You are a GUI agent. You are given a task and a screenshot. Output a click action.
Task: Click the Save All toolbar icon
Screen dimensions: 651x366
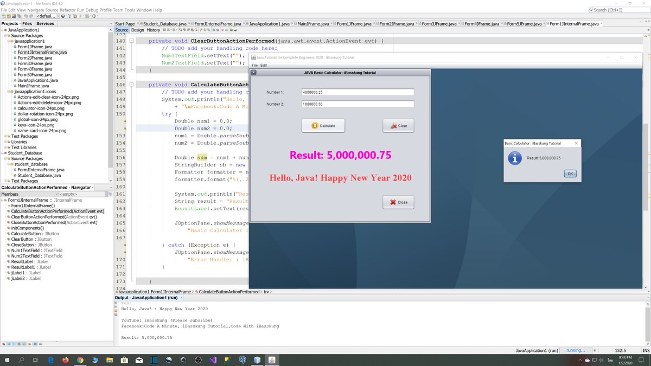[x=19, y=16]
